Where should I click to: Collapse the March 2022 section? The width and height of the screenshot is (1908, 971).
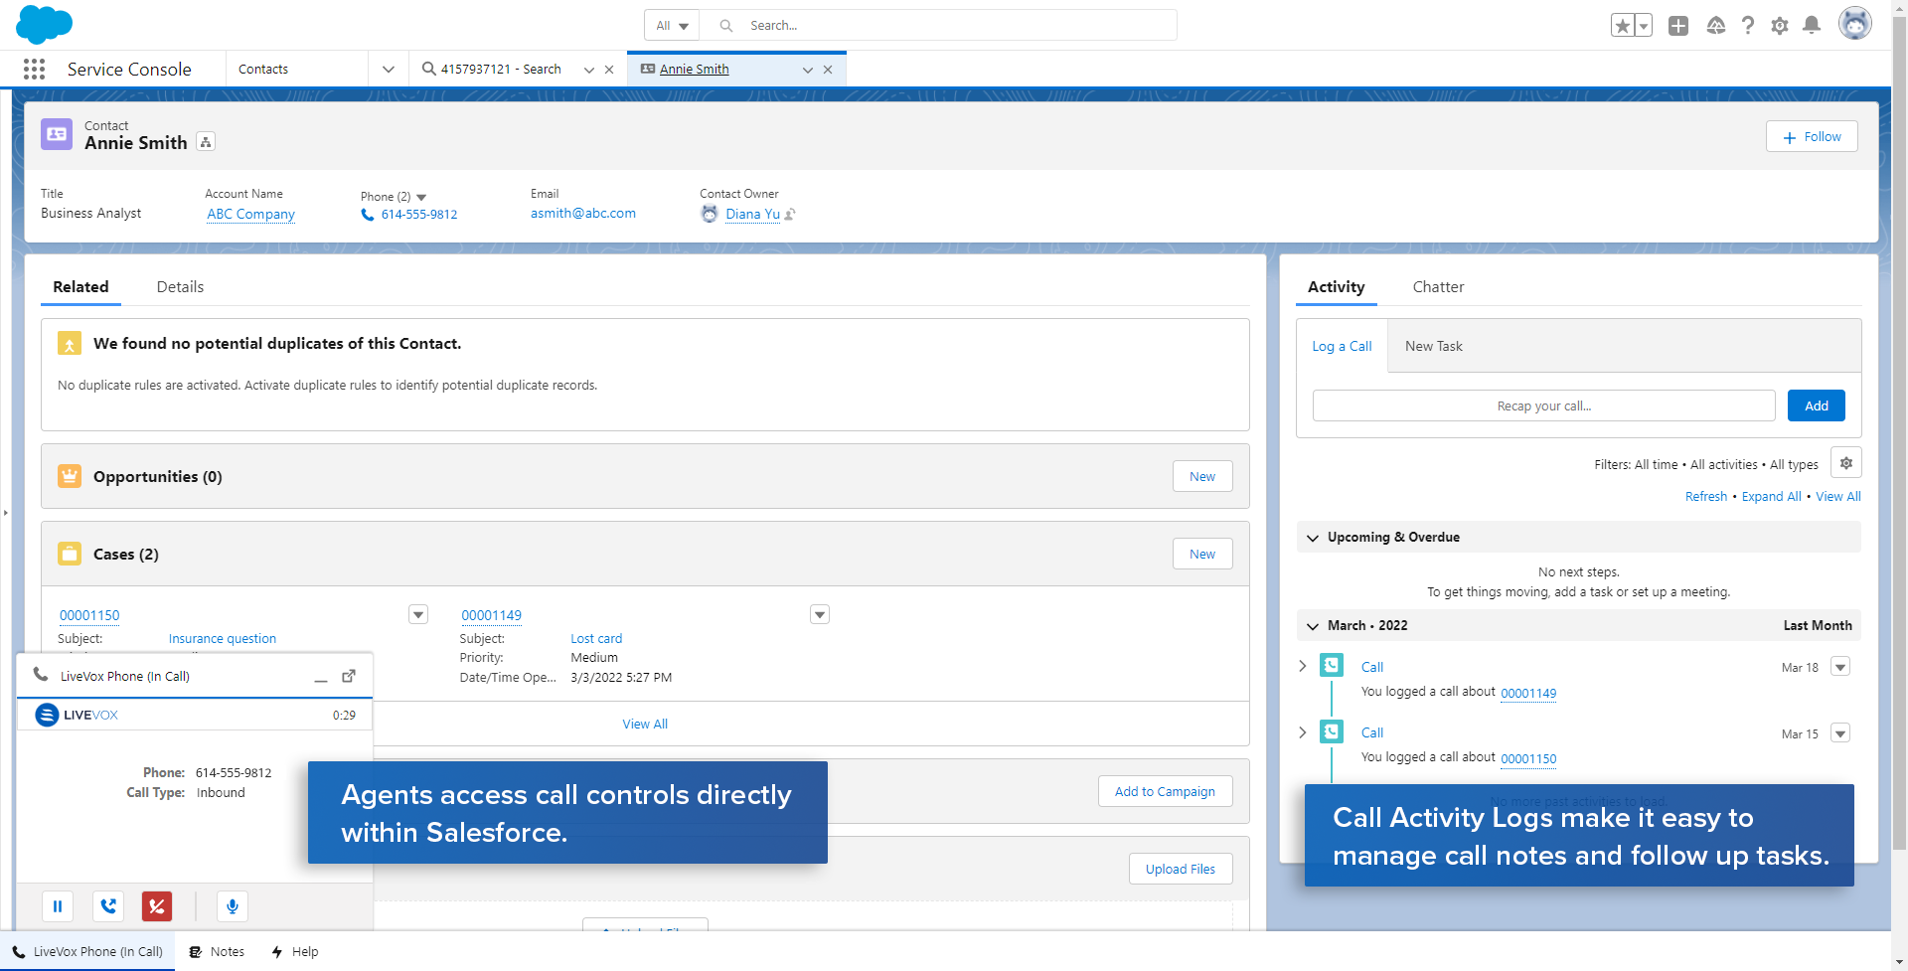pyautogui.click(x=1313, y=626)
